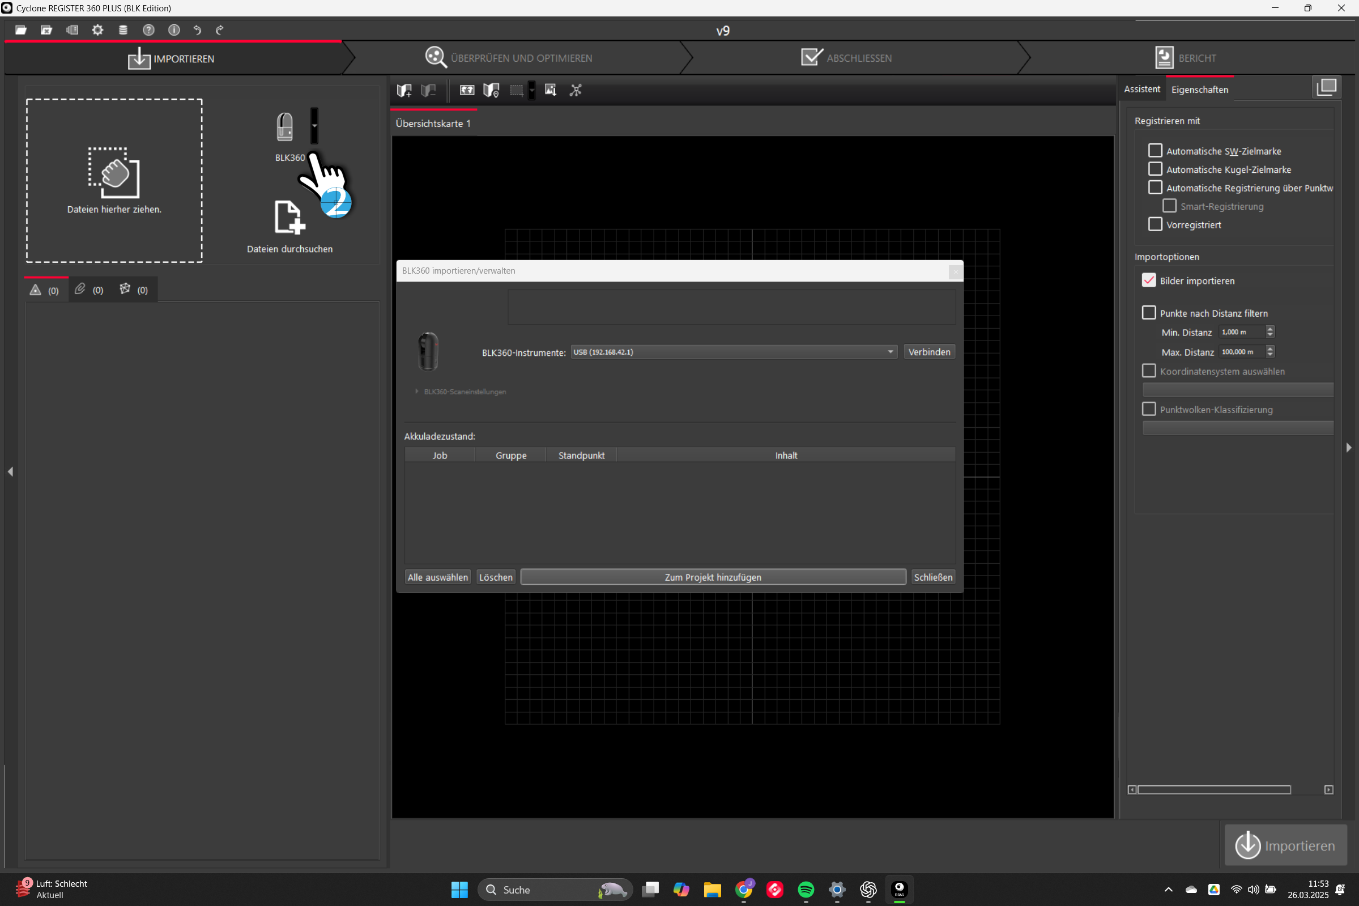Open settings via the gear icon

pos(97,30)
